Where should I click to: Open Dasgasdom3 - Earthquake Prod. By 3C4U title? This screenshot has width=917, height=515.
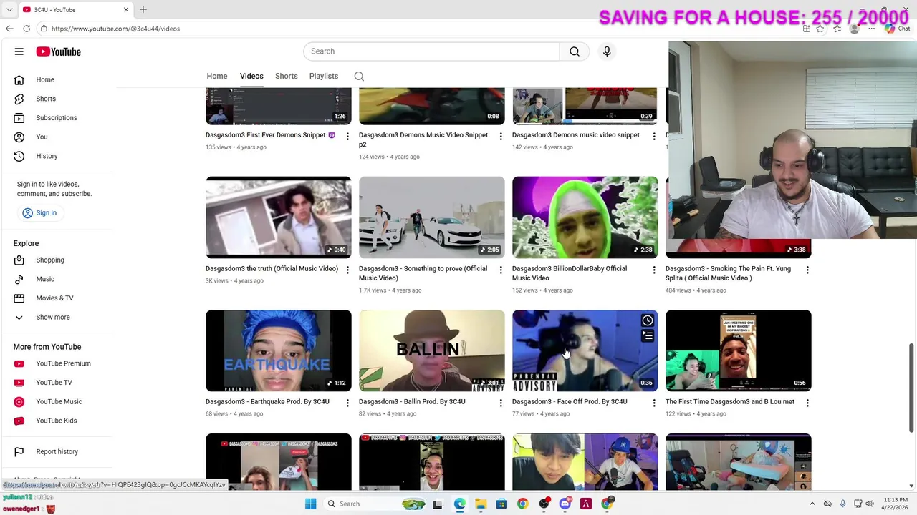point(267,402)
